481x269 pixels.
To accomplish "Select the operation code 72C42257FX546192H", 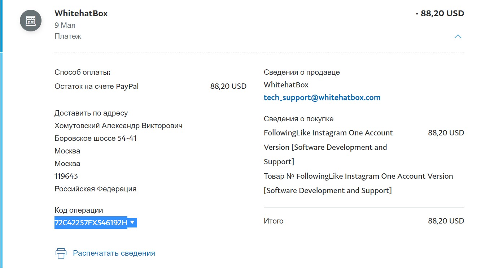I will tap(91, 223).
